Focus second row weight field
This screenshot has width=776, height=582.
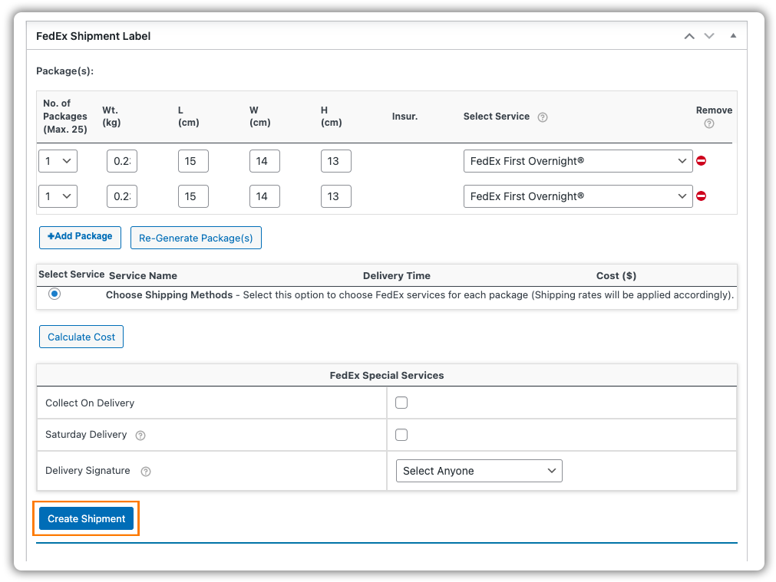point(122,196)
